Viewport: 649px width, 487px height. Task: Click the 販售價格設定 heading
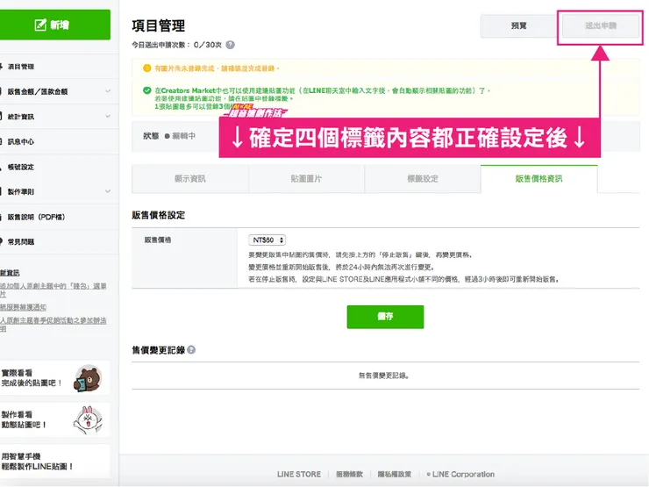pos(159,215)
